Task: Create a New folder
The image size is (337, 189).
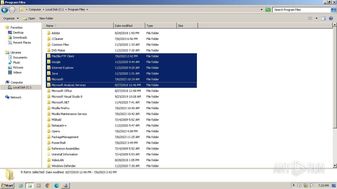Action: [46, 18]
